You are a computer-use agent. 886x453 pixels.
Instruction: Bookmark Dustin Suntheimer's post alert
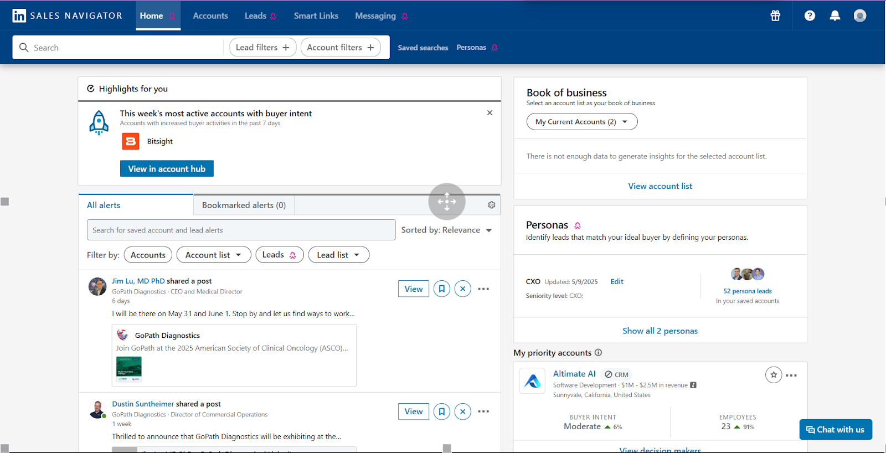[442, 411]
